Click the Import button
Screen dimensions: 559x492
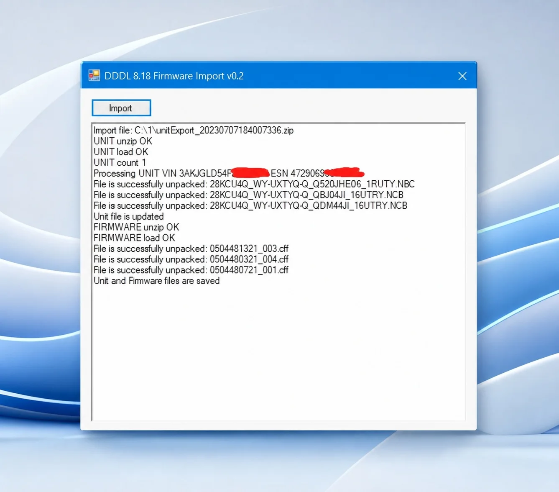(121, 108)
